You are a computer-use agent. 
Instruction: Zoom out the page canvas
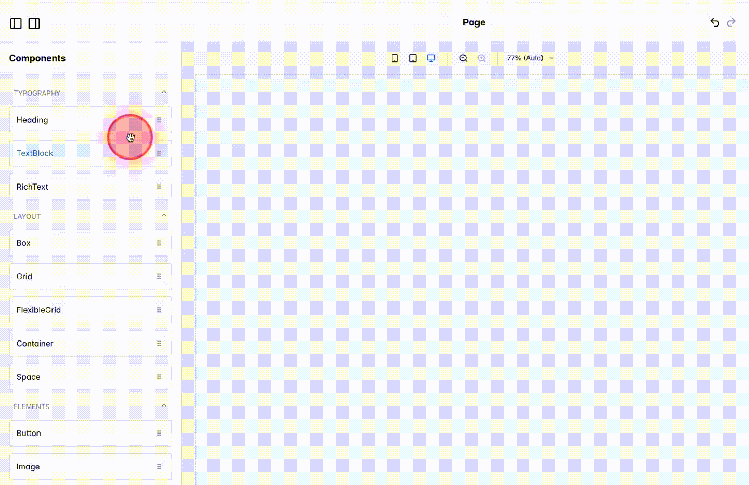(463, 58)
